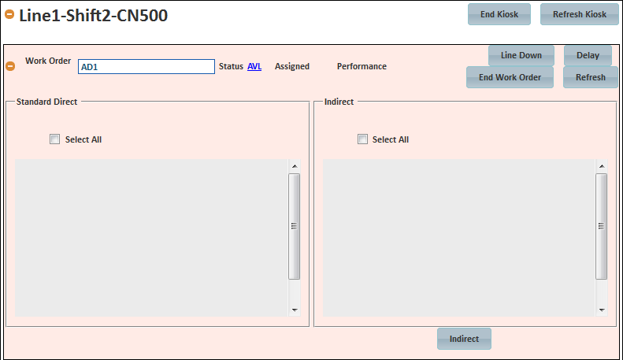This screenshot has width=623, height=360.
Task: End the current work order
Action: pyautogui.click(x=510, y=77)
